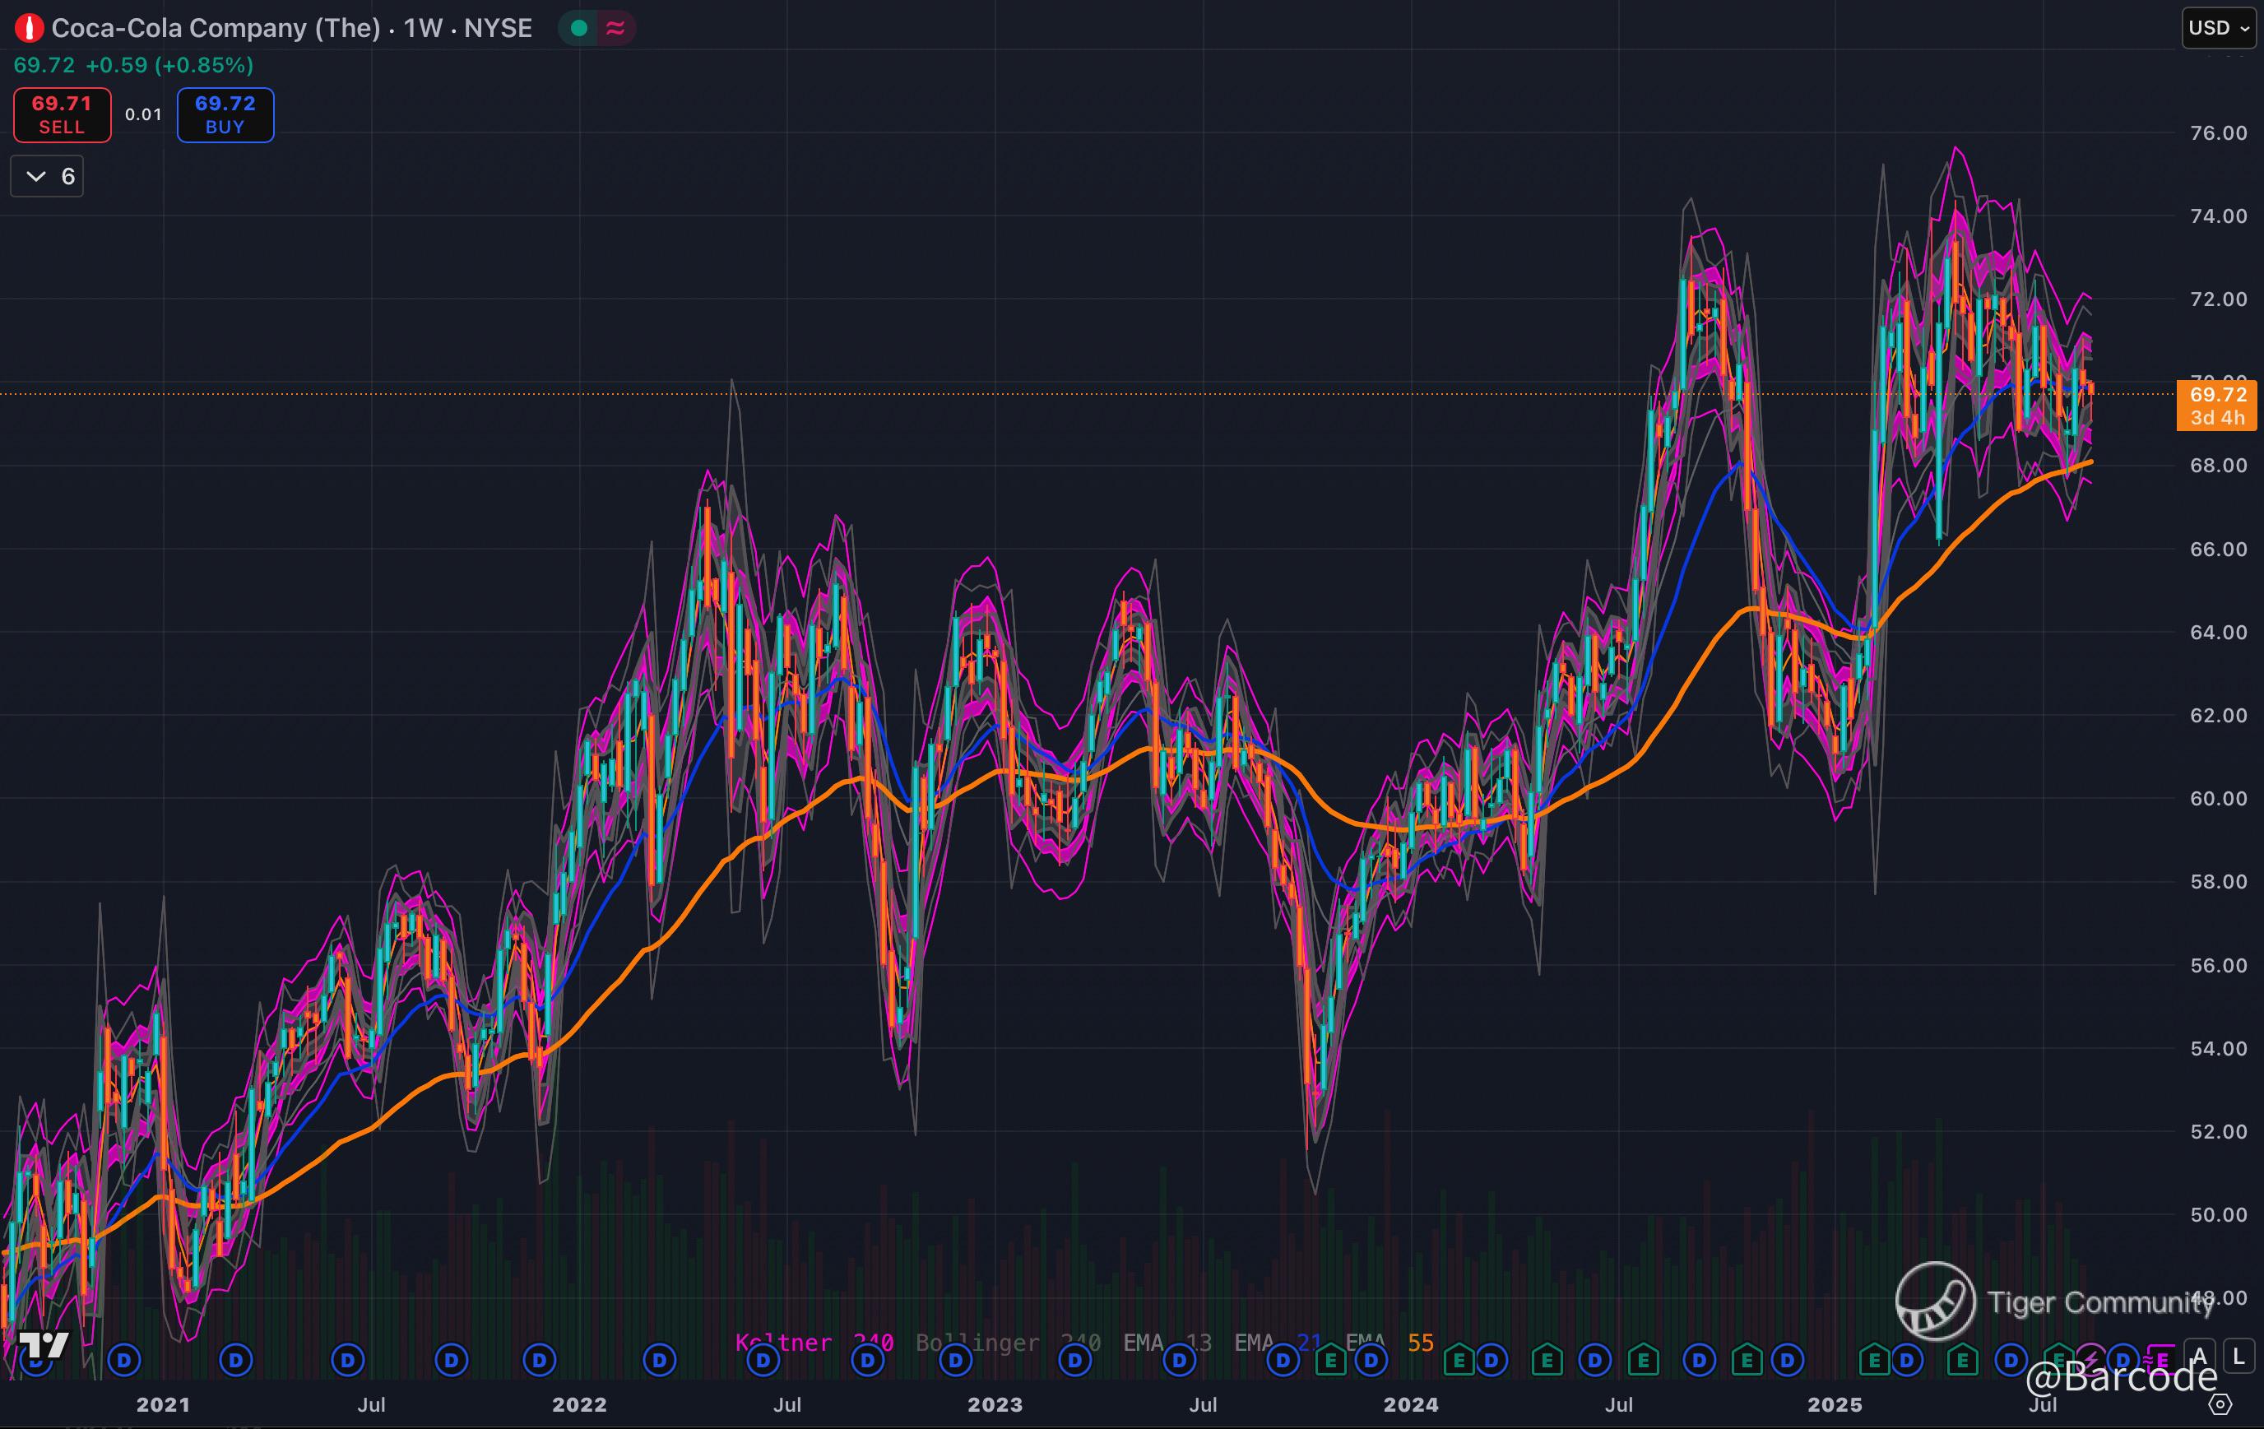The width and height of the screenshot is (2264, 1429).
Task: Click the pink approximate-data indicator icon
Action: coord(616,28)
